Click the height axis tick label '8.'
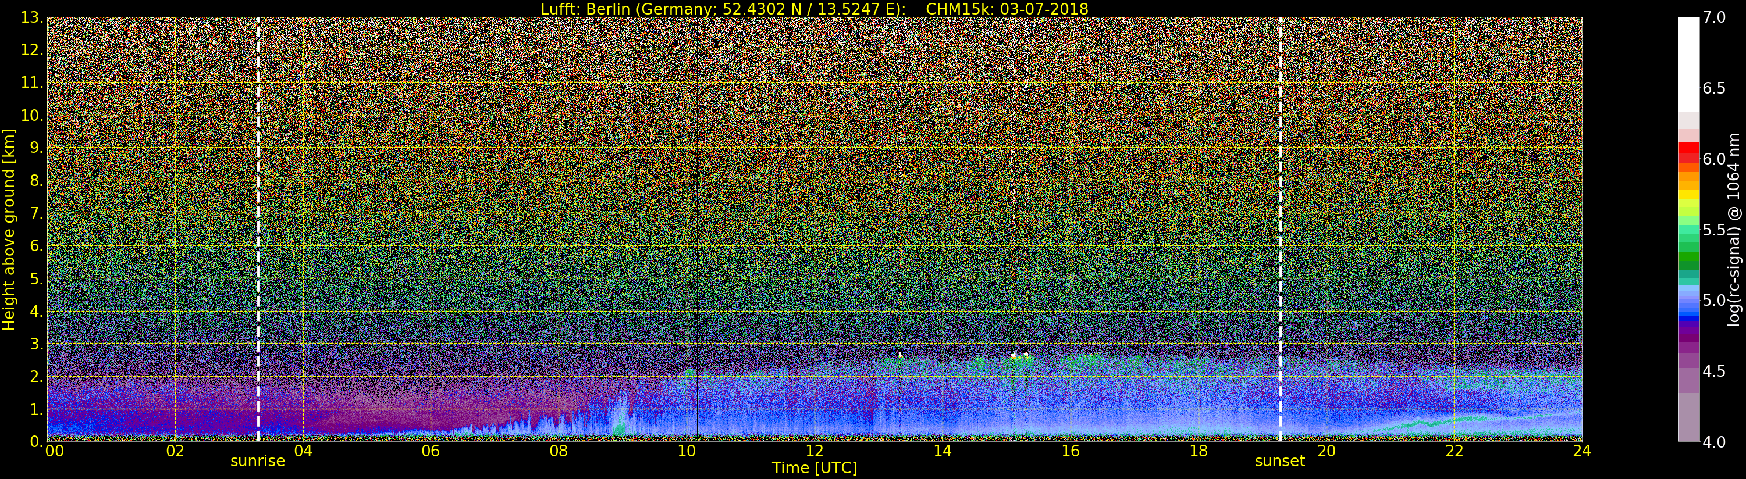The image size is (1746, 479). click(x=37, y=181)
